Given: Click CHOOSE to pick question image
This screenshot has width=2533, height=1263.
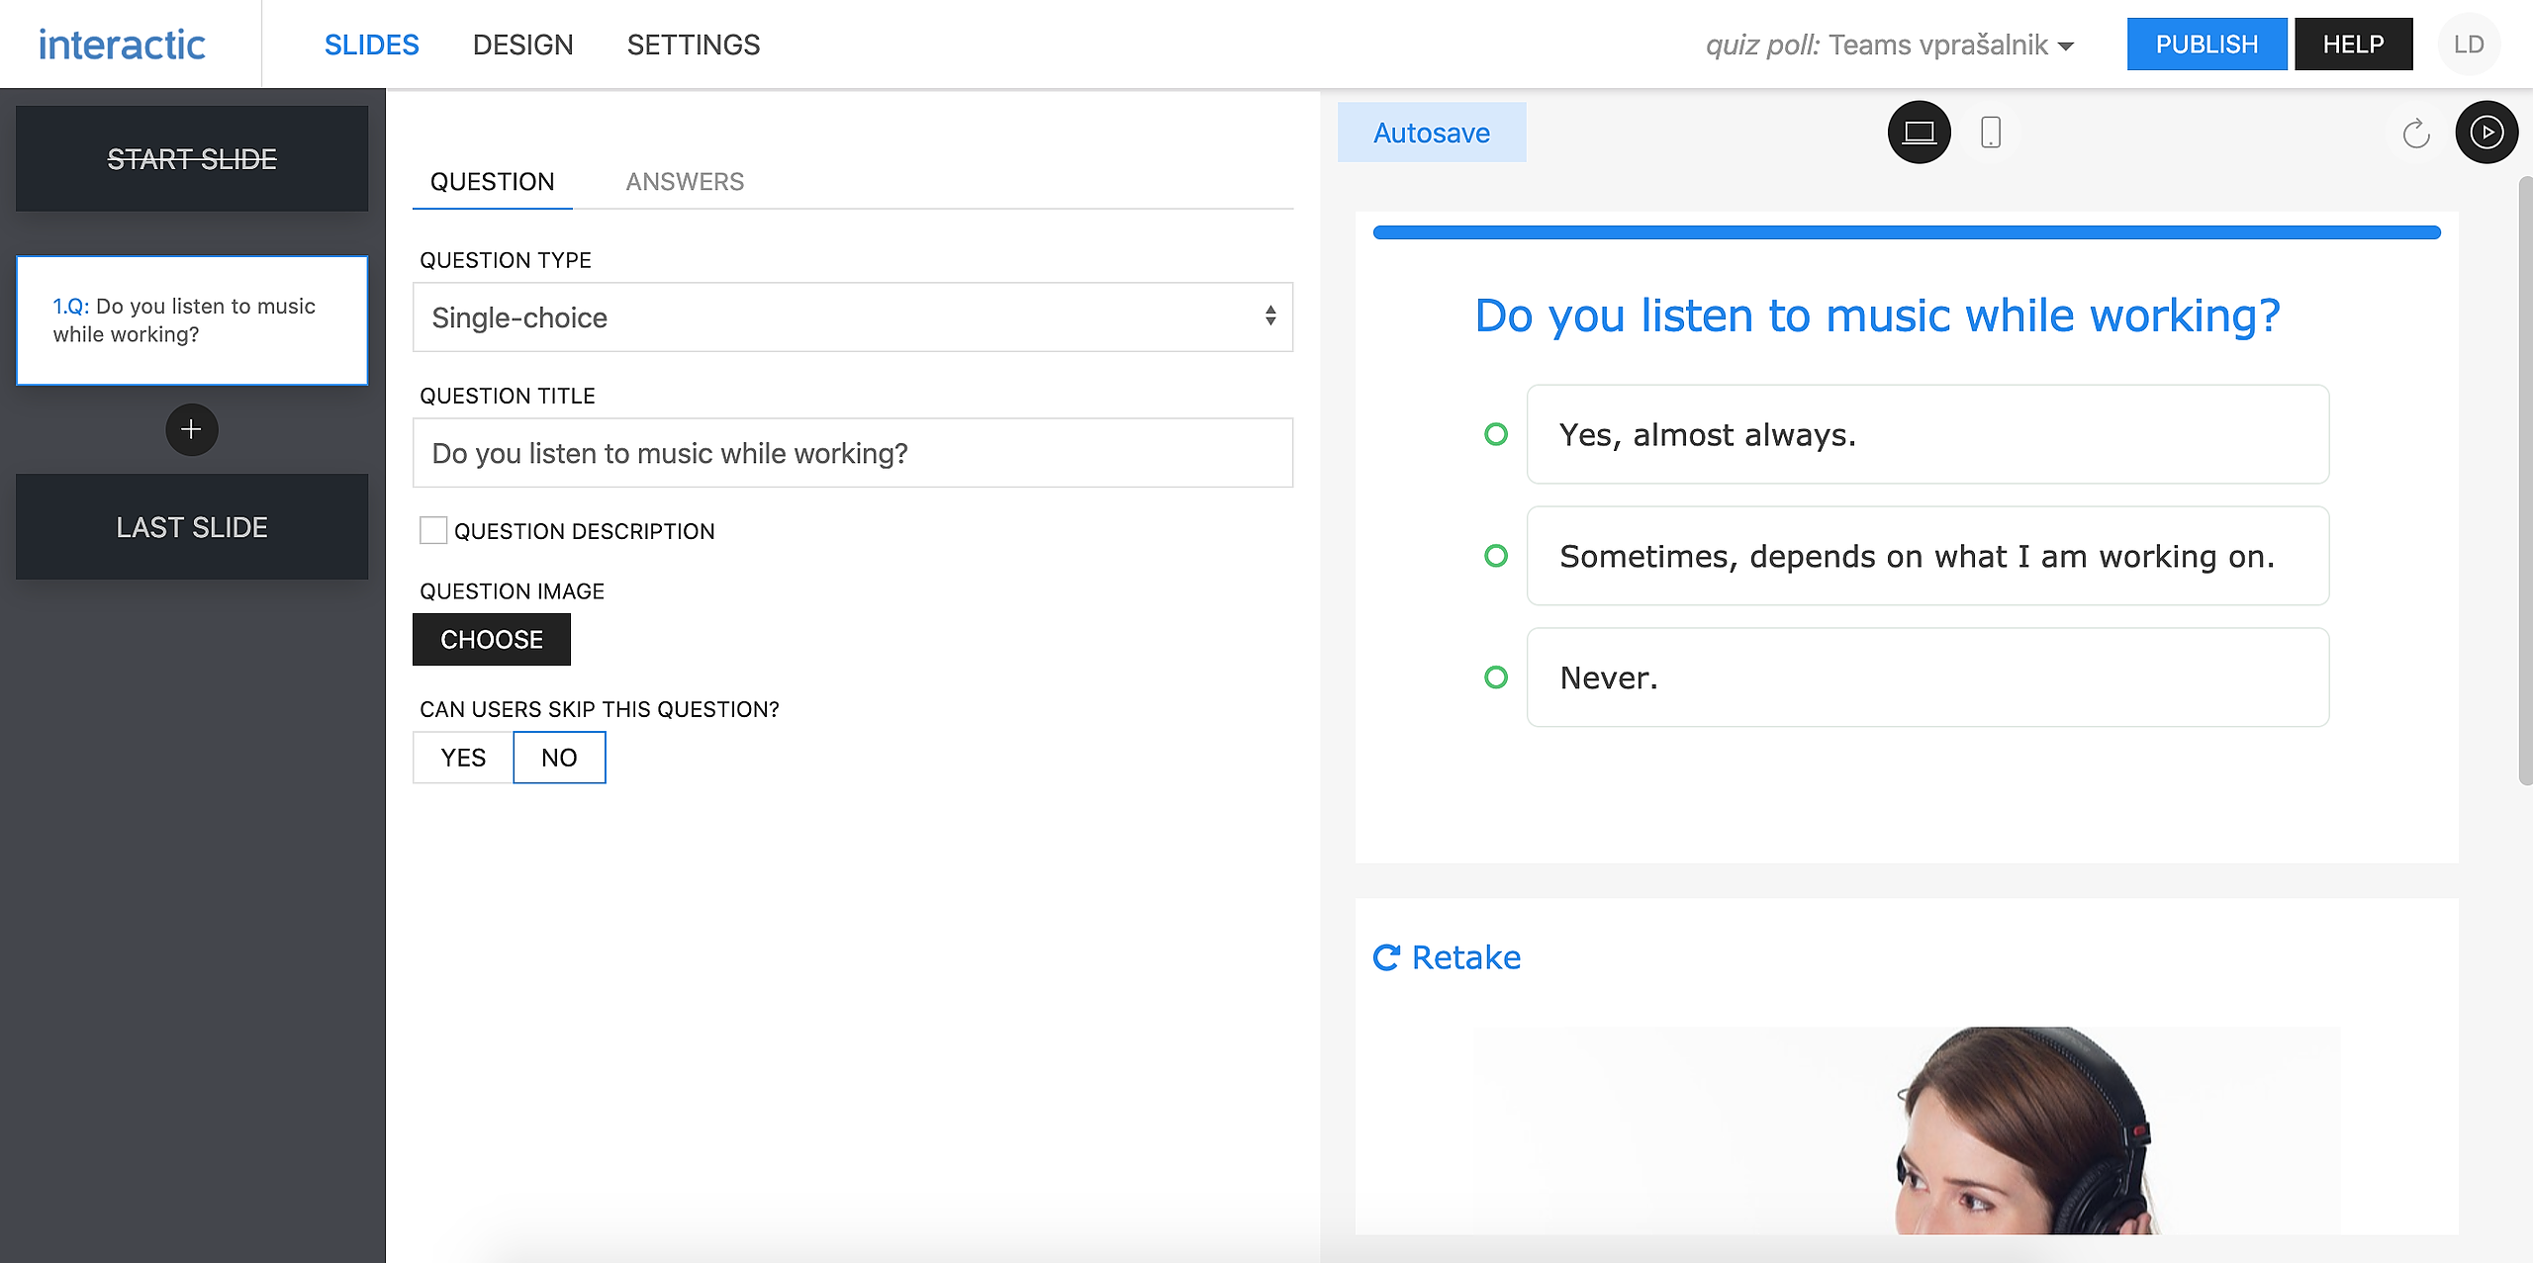Looking at the screenshot, I should click(491, 640).
